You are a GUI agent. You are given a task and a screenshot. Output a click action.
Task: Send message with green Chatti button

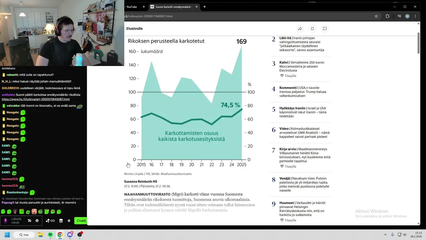point(81,221)
